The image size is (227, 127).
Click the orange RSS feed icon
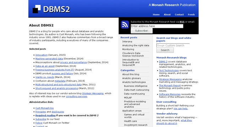125,25
